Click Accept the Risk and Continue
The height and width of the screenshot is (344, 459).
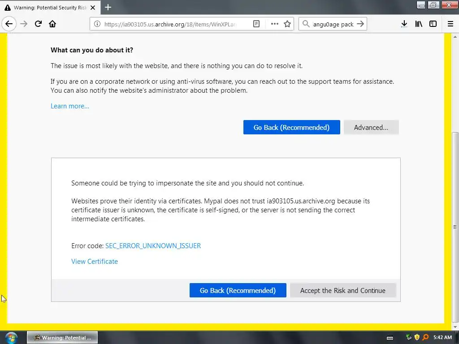pos(343,290)
